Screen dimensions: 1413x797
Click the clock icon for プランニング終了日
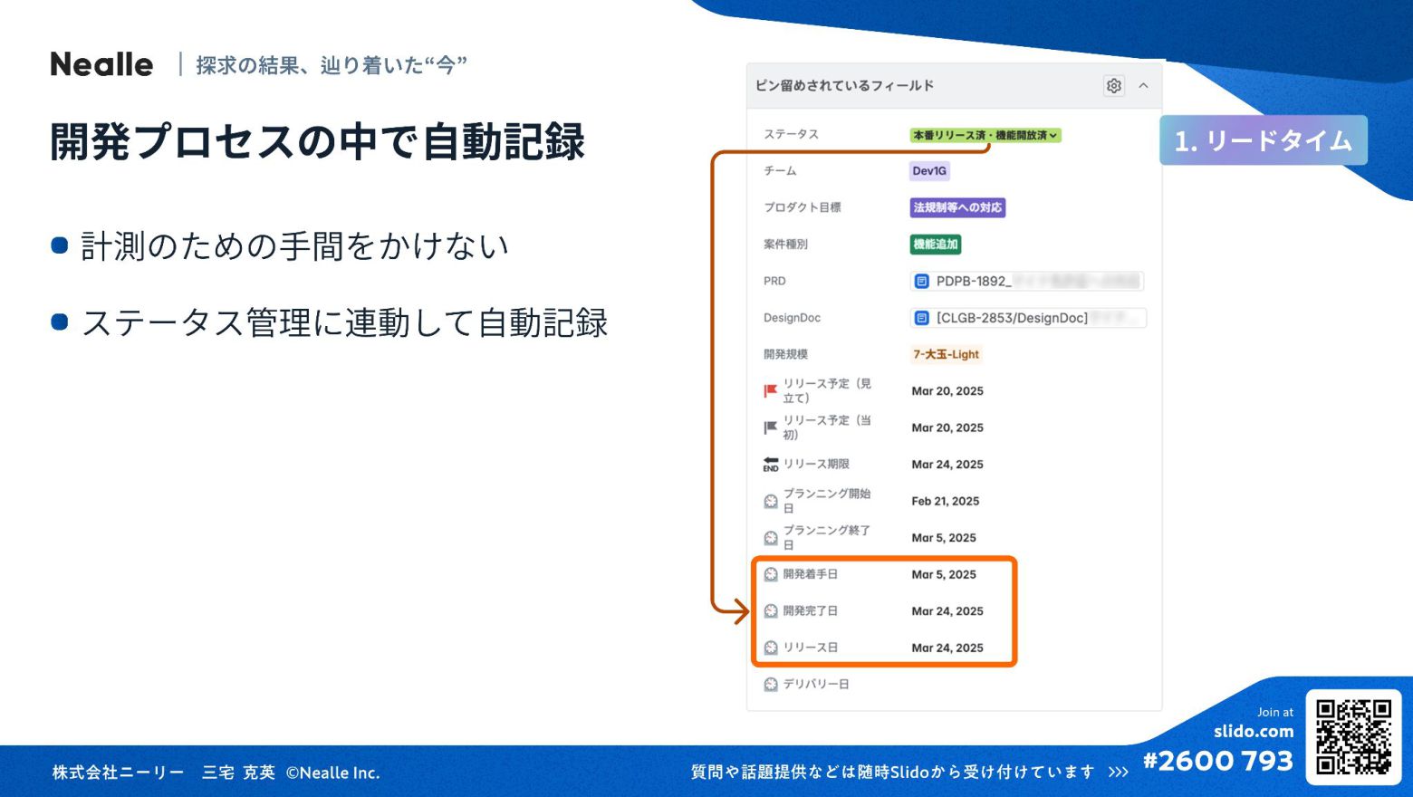point(770,538)
